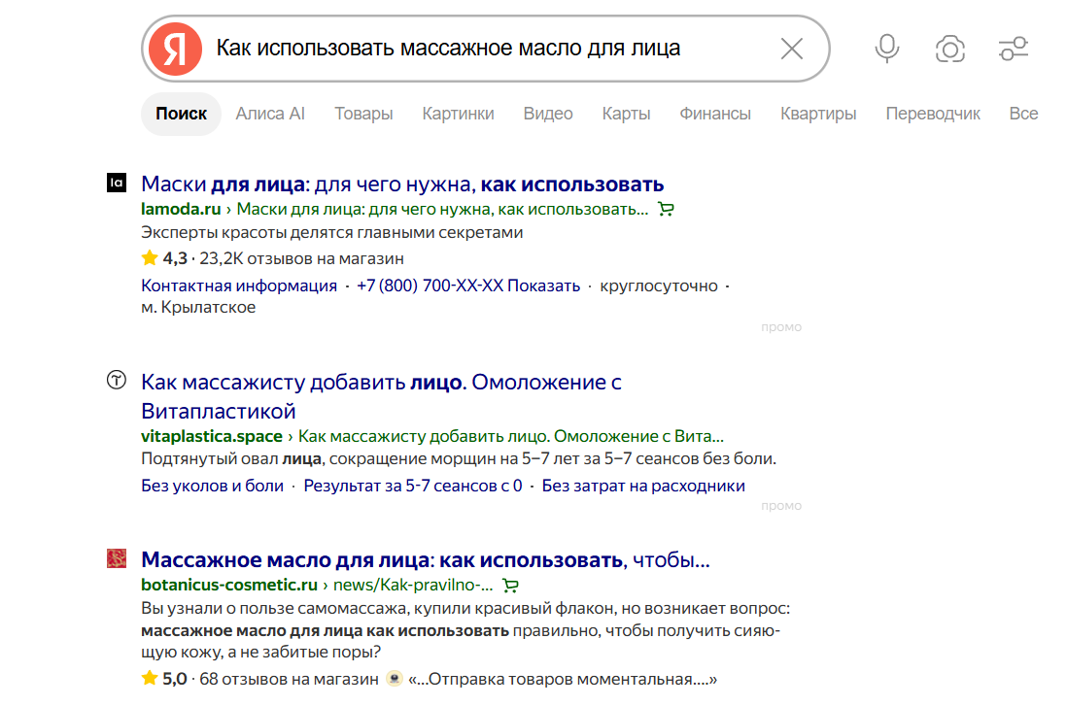
Task: Open result 'Как массажисту добавить лицо'
Action: (x=381, y=396)
